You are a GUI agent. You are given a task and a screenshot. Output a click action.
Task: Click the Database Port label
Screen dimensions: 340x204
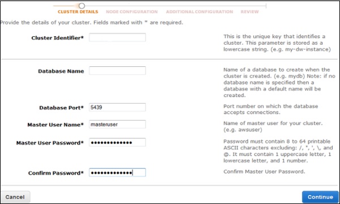coord(61,108)
